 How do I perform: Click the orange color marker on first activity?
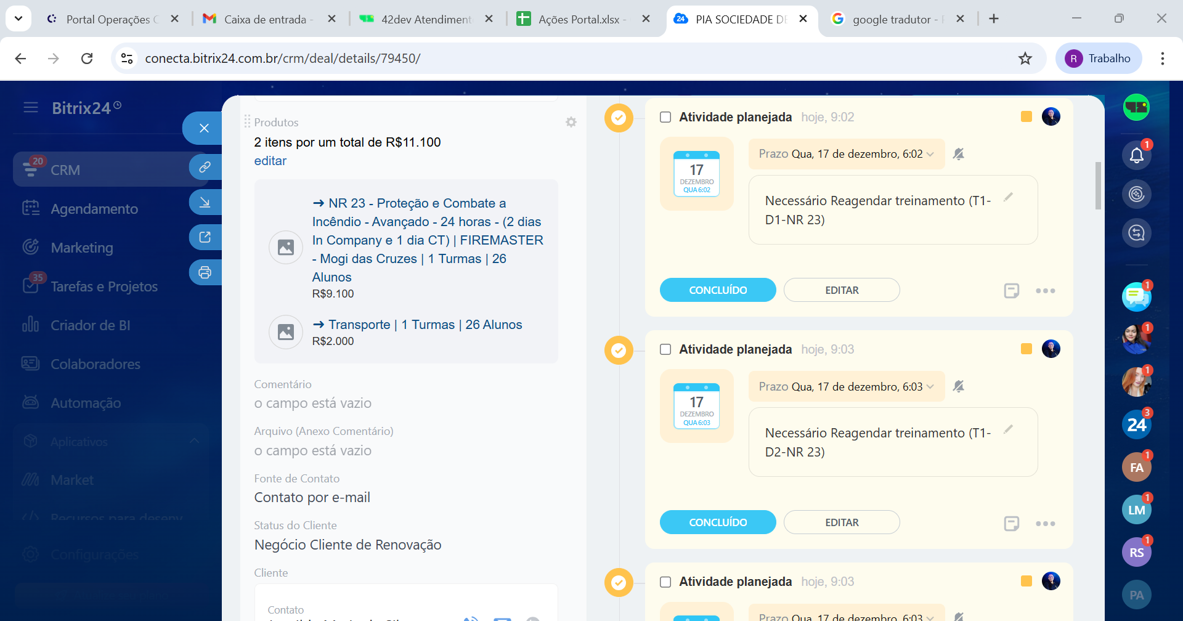tap(1026, 116)
